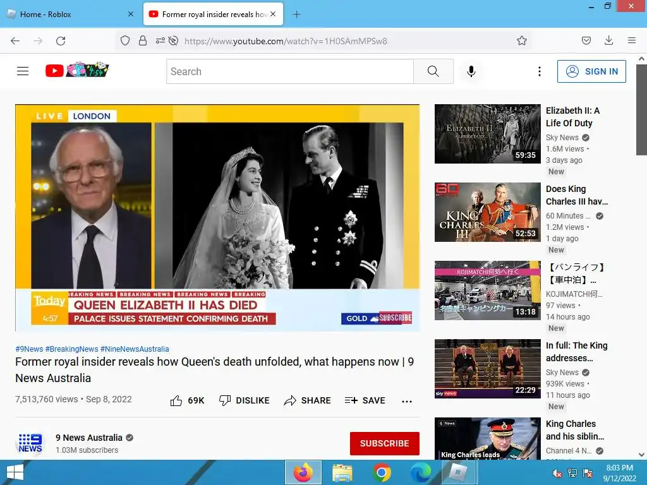Subscribe to 9 News Australia
This screenshot has width=647, height=485.
[385, 443]
